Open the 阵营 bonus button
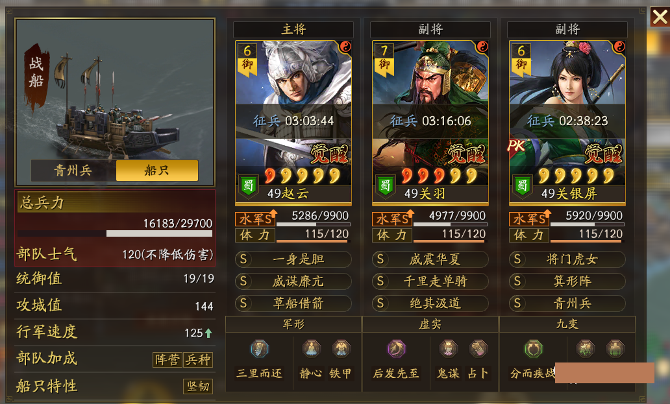 [x=167, y=360]
